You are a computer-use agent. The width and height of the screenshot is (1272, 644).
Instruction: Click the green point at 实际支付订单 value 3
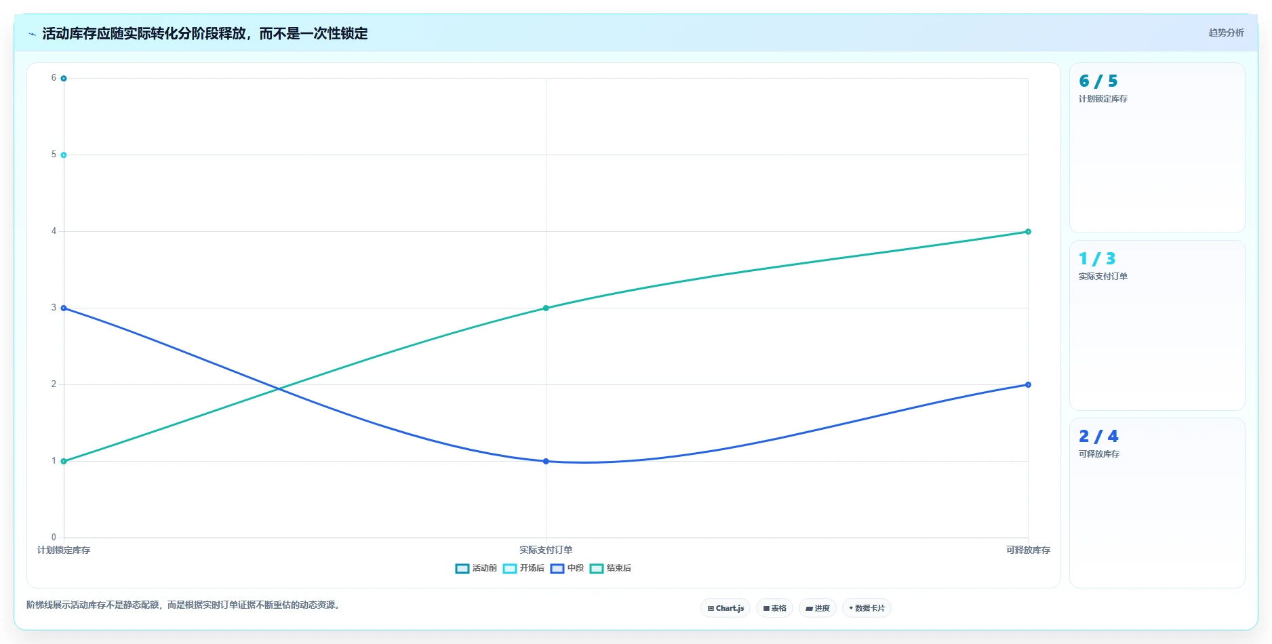click(x=546, y=308)
